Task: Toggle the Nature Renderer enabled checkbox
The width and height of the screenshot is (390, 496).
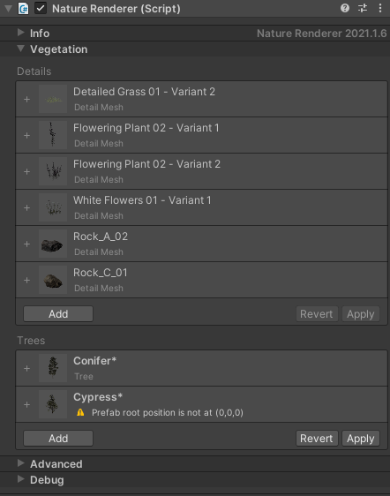Action: [x=41, y=9]
